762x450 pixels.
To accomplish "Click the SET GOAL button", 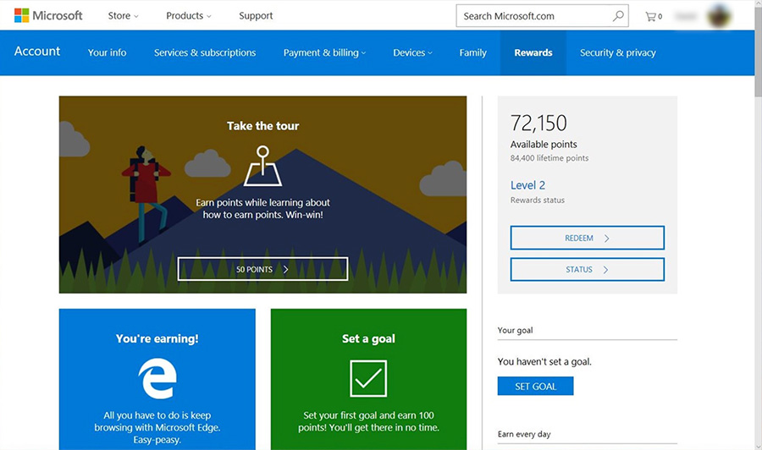I will point(535,387).
